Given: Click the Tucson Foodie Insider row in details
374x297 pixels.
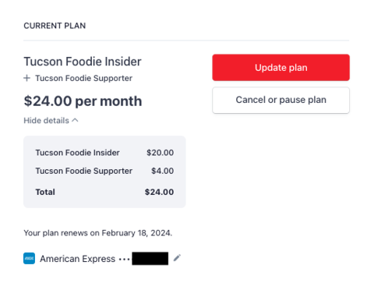Looking at the screenshot, I should click(104, 153).
